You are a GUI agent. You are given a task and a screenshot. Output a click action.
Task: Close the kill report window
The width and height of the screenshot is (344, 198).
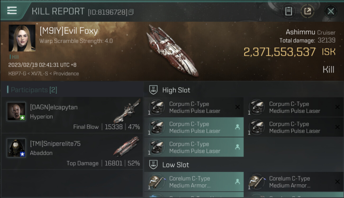pyautogui.click(x=331, y=11)
